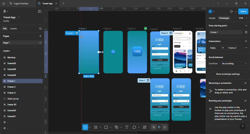Open the Overflow No scrolling dropdown
This screenshot has height=134, width=250.
234,64
